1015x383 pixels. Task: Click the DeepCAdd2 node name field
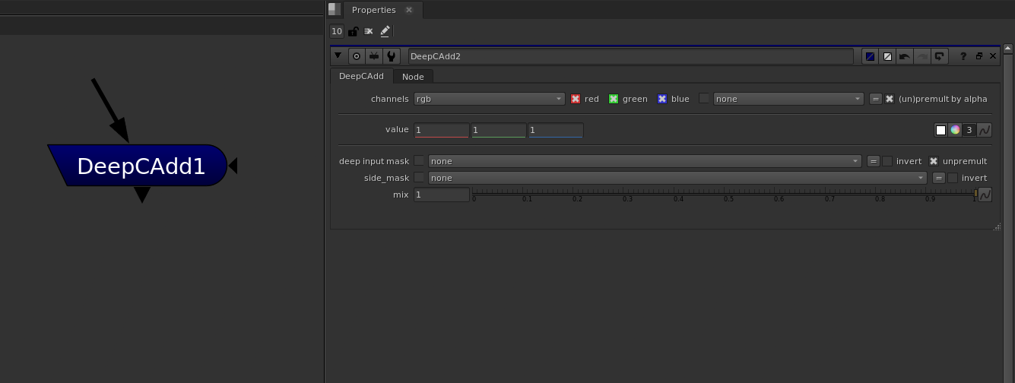click(630, 56)
